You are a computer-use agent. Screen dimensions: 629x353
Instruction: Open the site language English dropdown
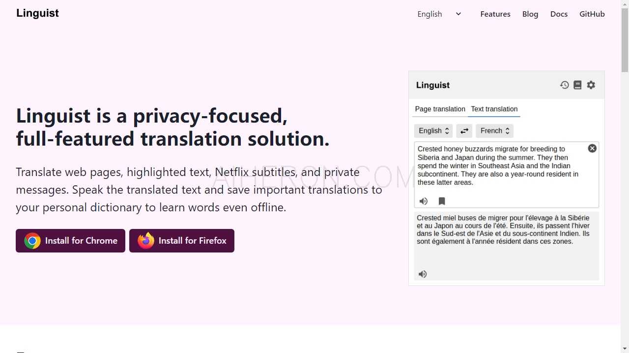pyautogui.click(x=439, y=14)
